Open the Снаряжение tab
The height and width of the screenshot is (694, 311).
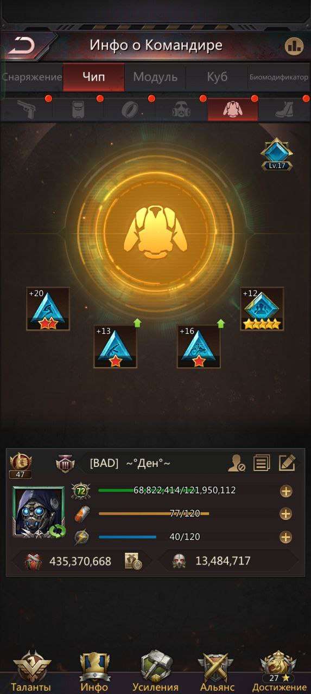click(x=31, y=77)
